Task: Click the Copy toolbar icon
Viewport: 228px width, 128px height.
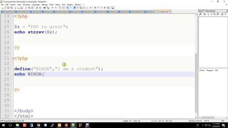Action: (x=29, y=8)
